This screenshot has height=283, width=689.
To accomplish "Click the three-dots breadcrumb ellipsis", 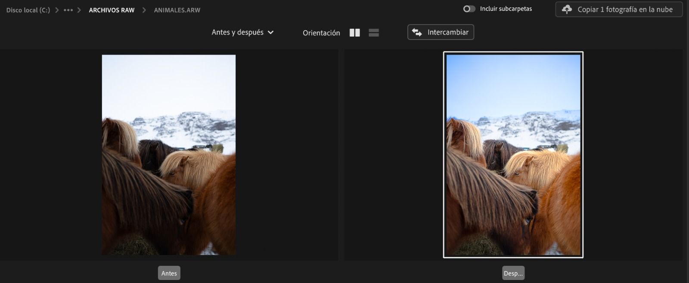I will pyautogui.click(x=68, y=10).
